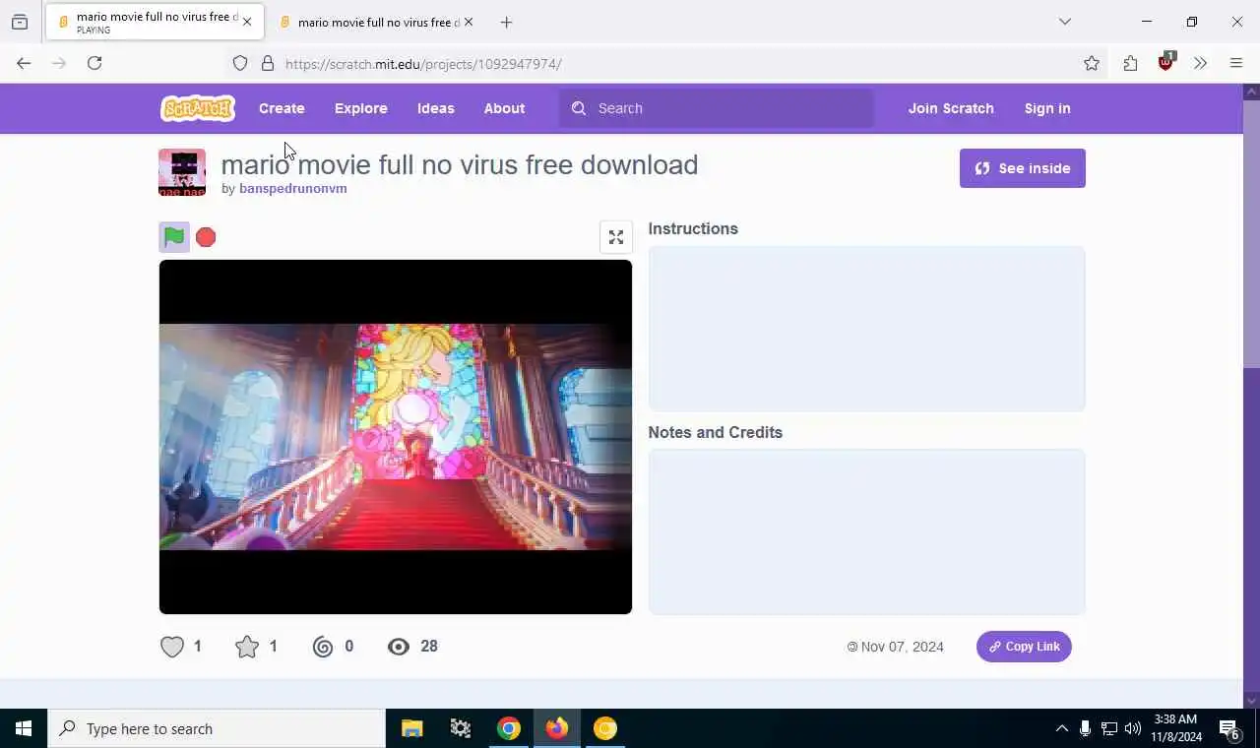Viewport: 1260px width, 748px height.
Task: Click the page vertical scrollbar thumb
Action: (1251, 232)
